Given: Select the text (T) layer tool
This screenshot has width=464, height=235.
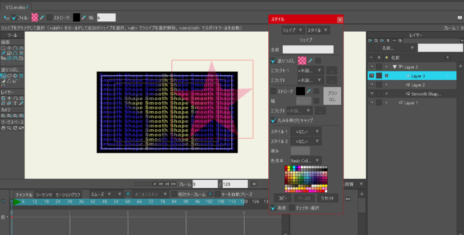Looking at the screenshot, I should pyautogui.click(x=15, y=104).
